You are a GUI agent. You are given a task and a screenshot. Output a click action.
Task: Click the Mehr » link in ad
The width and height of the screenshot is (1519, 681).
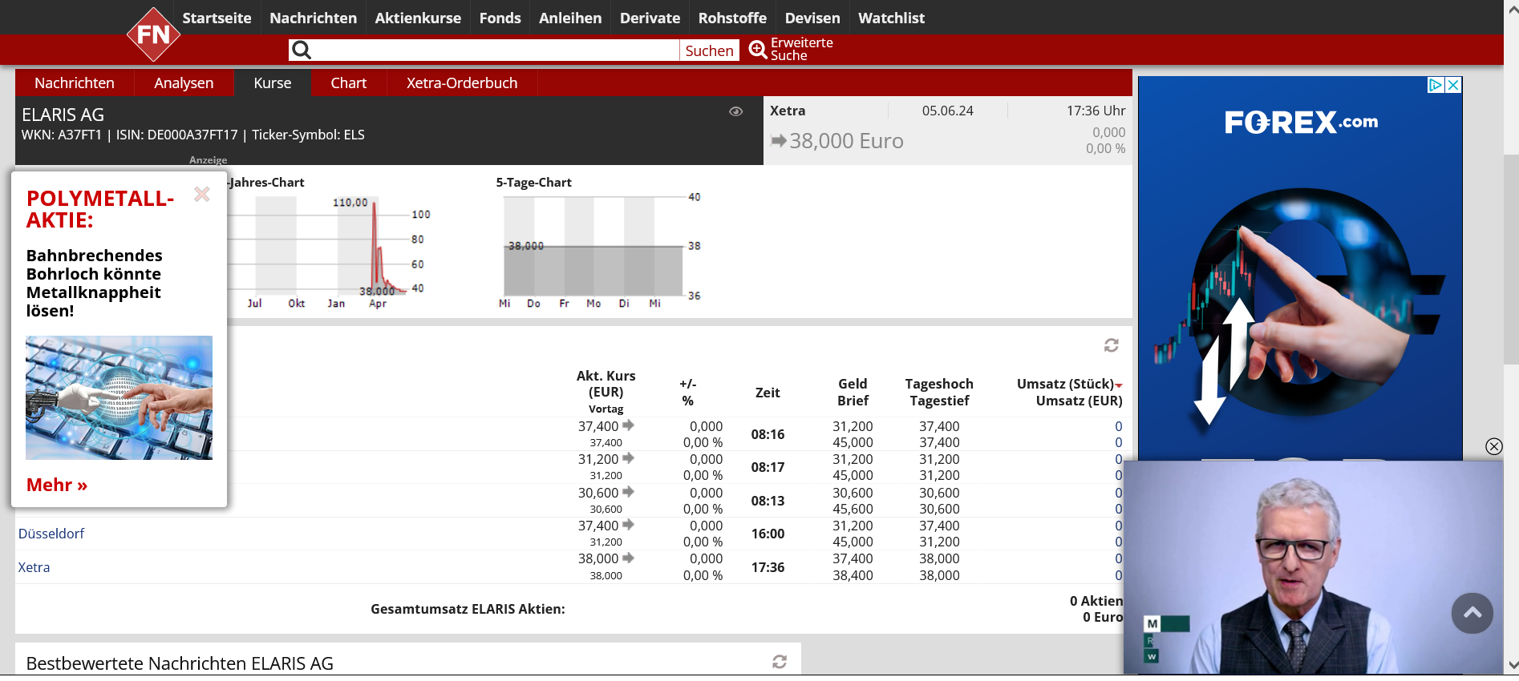tap(57, 485)
